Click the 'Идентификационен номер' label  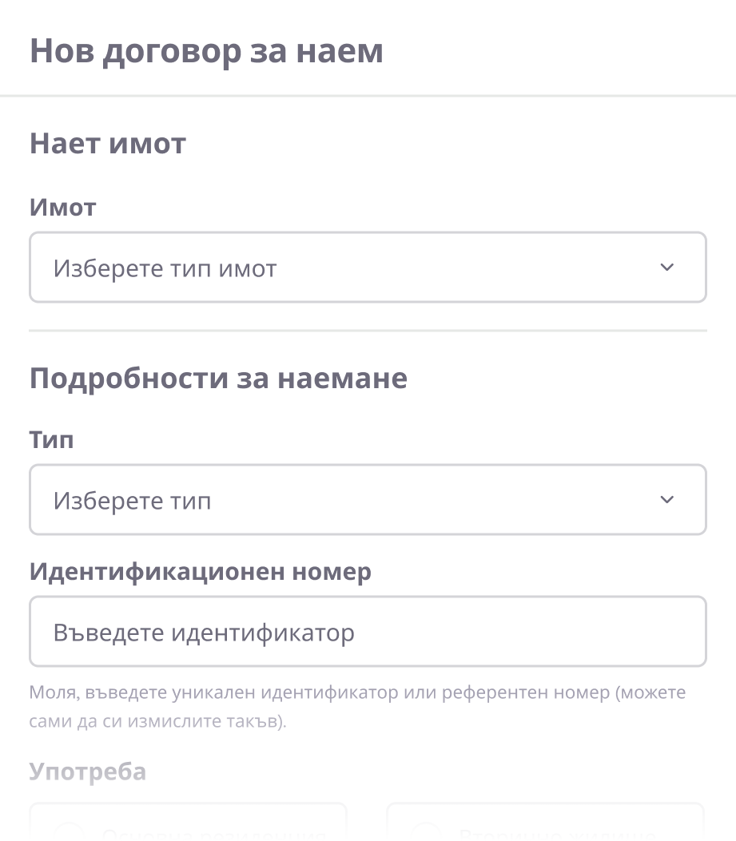(x=201, y=572)
